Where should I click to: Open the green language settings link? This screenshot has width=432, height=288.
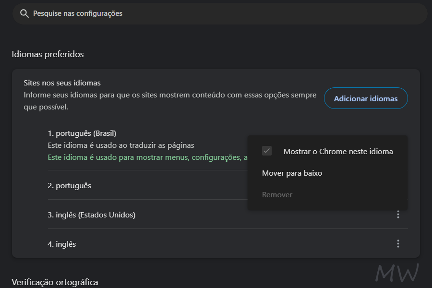point(144,157)
